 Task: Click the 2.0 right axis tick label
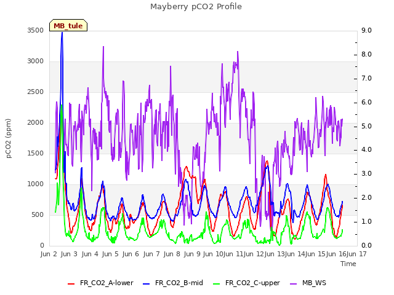coord(366,198)
